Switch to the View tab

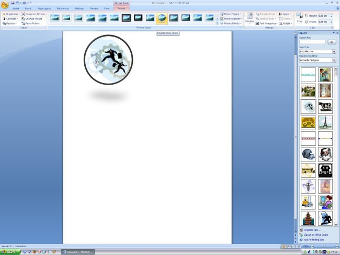(x=107, y=8)
